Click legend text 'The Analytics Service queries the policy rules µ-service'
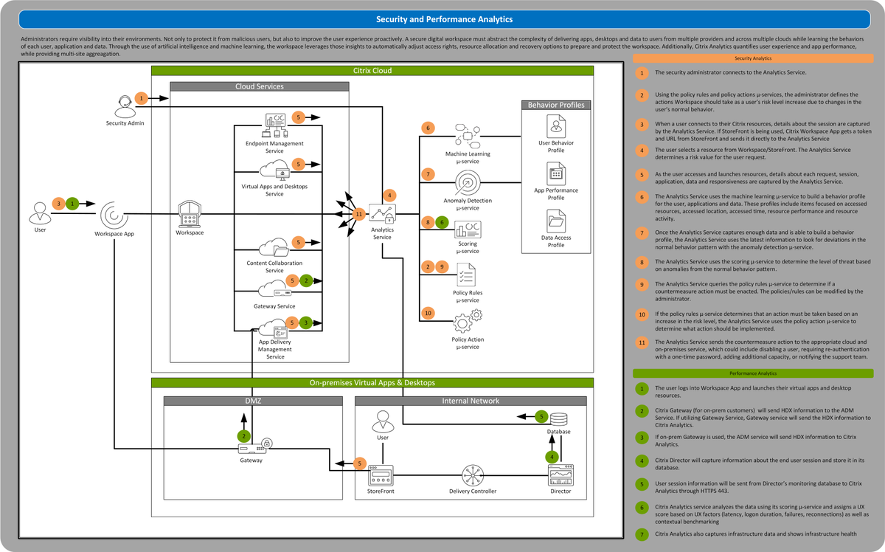The width and height of the screenshot is (885, 552). (x=756, y=291)
